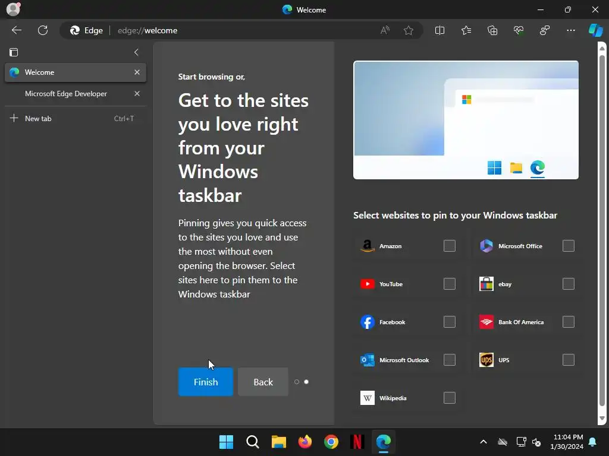Show hidden system tray icons
The image size is (609, 456).
tap(484, 442)
